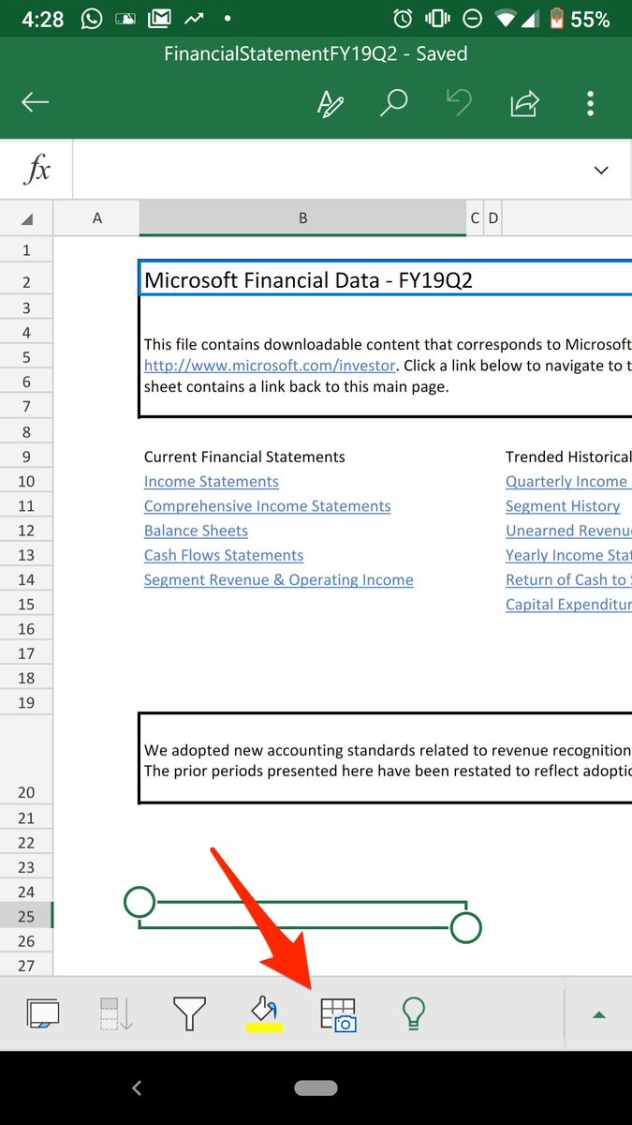Open the three-dot overflow menu
The height and width of the screenshot is (1125, 632).
coord(590,103)
